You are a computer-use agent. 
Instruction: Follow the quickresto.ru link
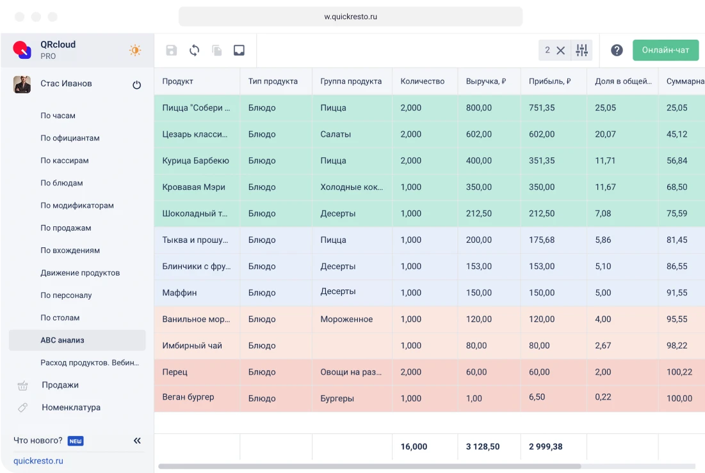pyautogui.click(x=38, y=461)
